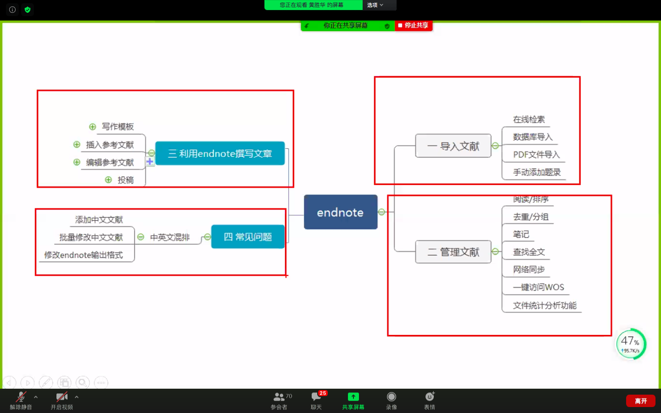Select the central endnote node
The width and height of the screenshot is (661, 413).
pos(341,212)
